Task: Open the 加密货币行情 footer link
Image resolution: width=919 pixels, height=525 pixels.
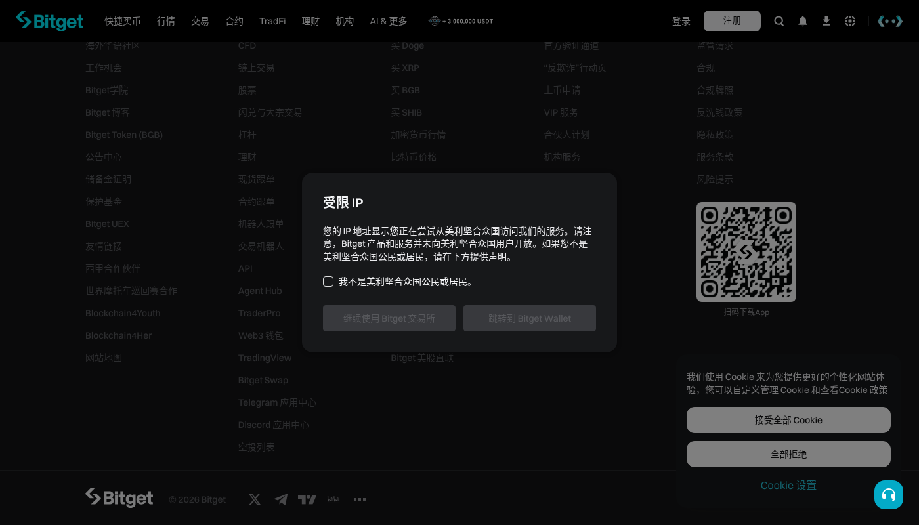Action: pyautogui.click(x=419, y=135)
